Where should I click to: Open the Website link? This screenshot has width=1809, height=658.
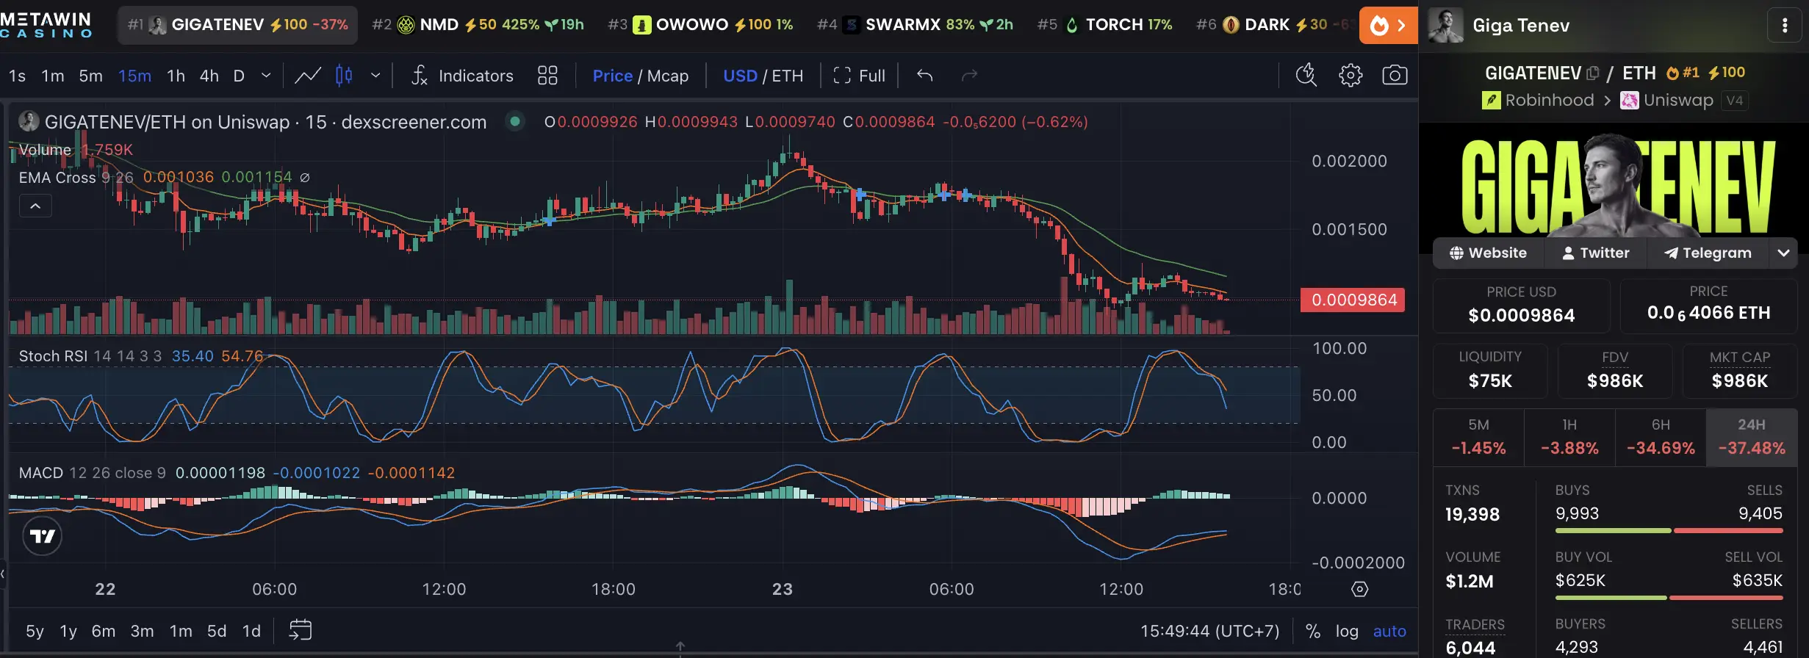[x=1488, y=253]
